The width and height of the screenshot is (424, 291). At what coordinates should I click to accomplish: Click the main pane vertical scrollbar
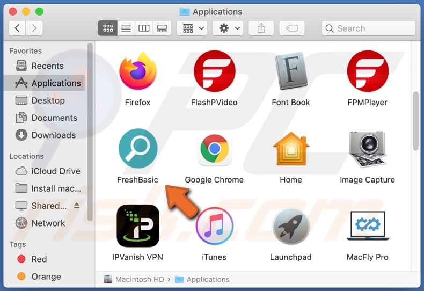pyautogui.click(x=416, y=121)
